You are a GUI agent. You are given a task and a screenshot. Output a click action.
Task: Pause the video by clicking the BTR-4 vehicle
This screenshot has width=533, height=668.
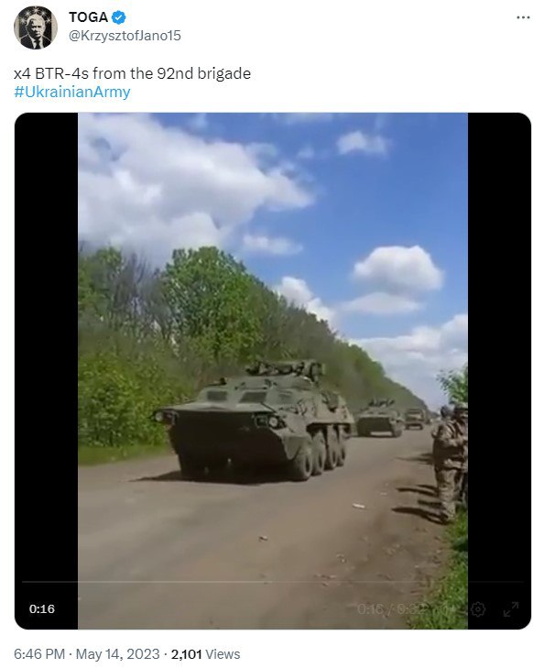coord(255,422)
